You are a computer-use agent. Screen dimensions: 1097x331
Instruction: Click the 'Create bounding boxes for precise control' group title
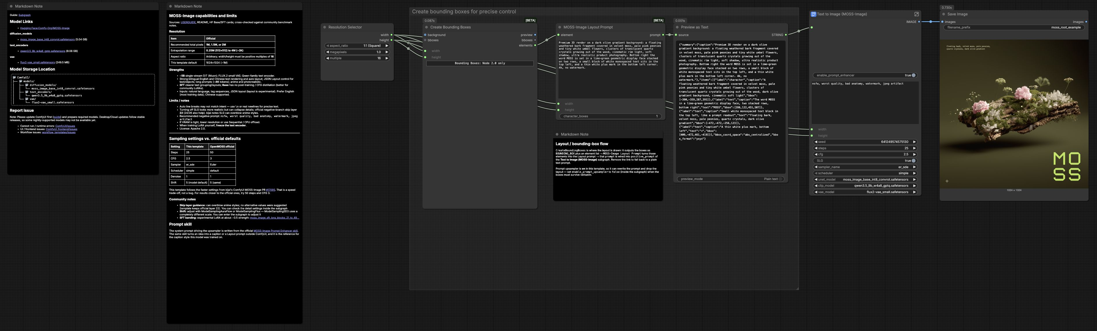tap(464, 12)
